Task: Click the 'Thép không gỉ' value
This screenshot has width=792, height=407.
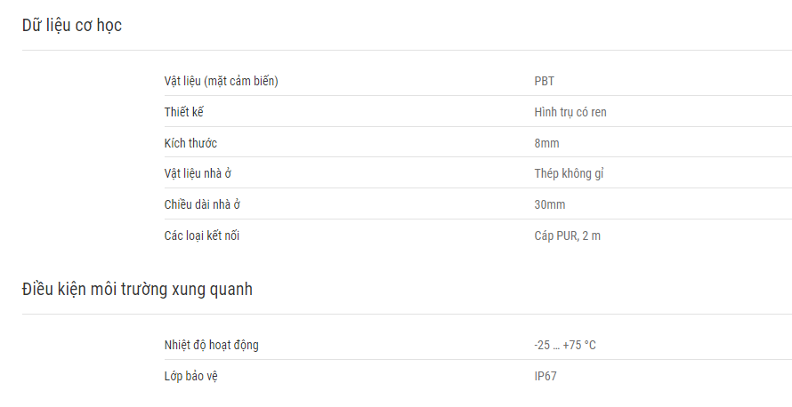Action: pos(570,173)
